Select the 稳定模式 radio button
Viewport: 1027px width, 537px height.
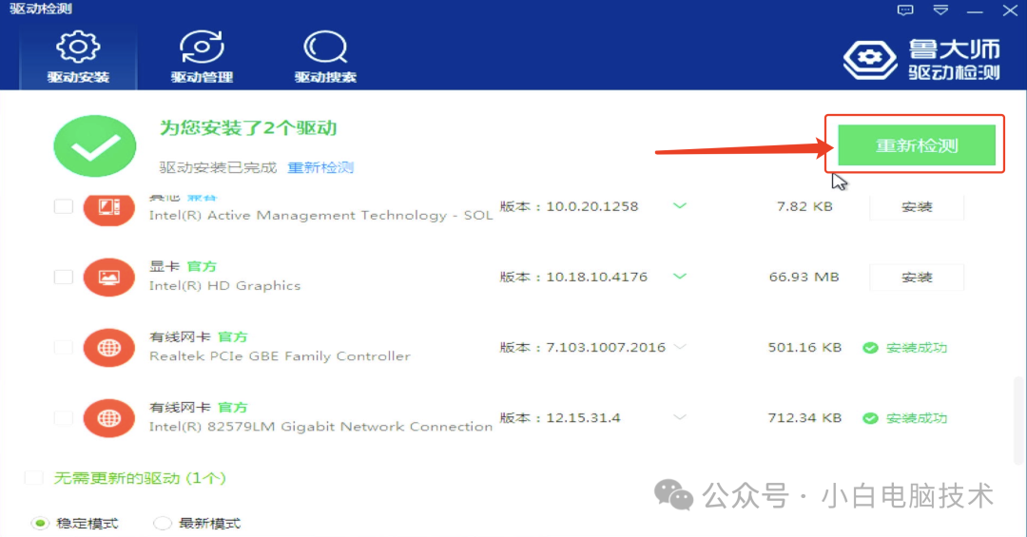(41, 524)
